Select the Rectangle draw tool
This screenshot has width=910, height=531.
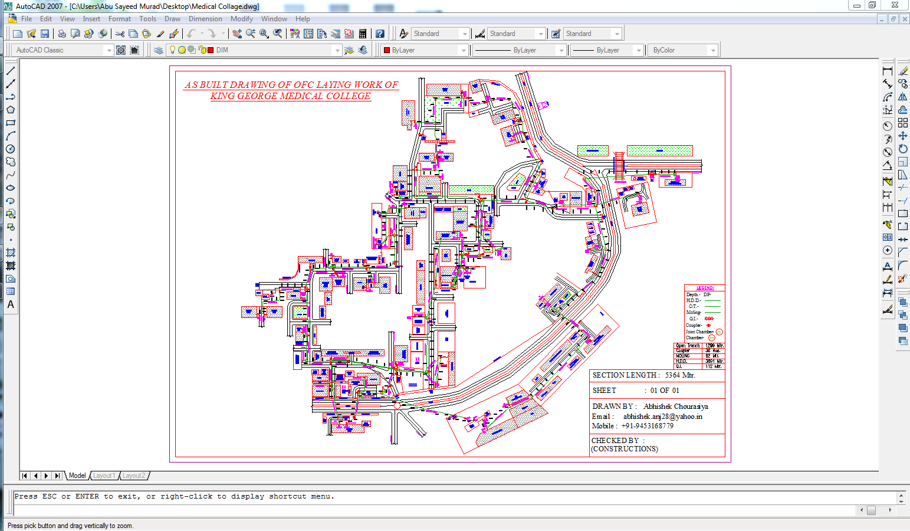(11, 123)
